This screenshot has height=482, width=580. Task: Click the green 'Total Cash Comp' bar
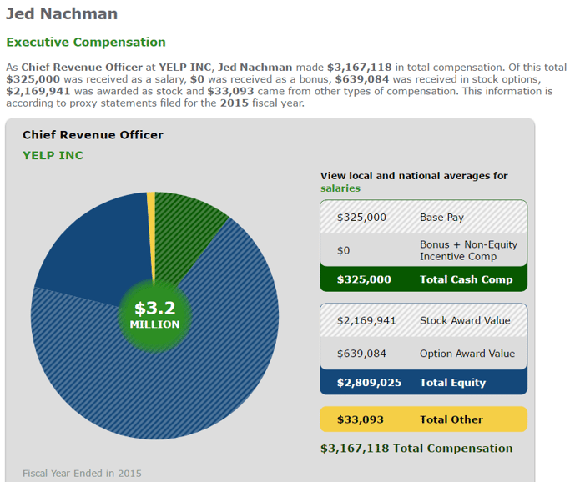(x=424, y=279)
